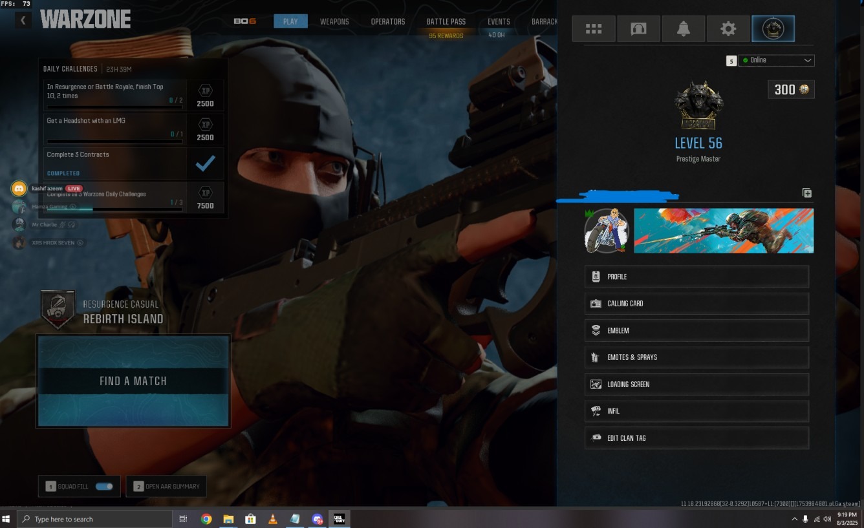The image size is (864, 528).
Task: Select the PLAY tab
Action: (x=290, y=21)
